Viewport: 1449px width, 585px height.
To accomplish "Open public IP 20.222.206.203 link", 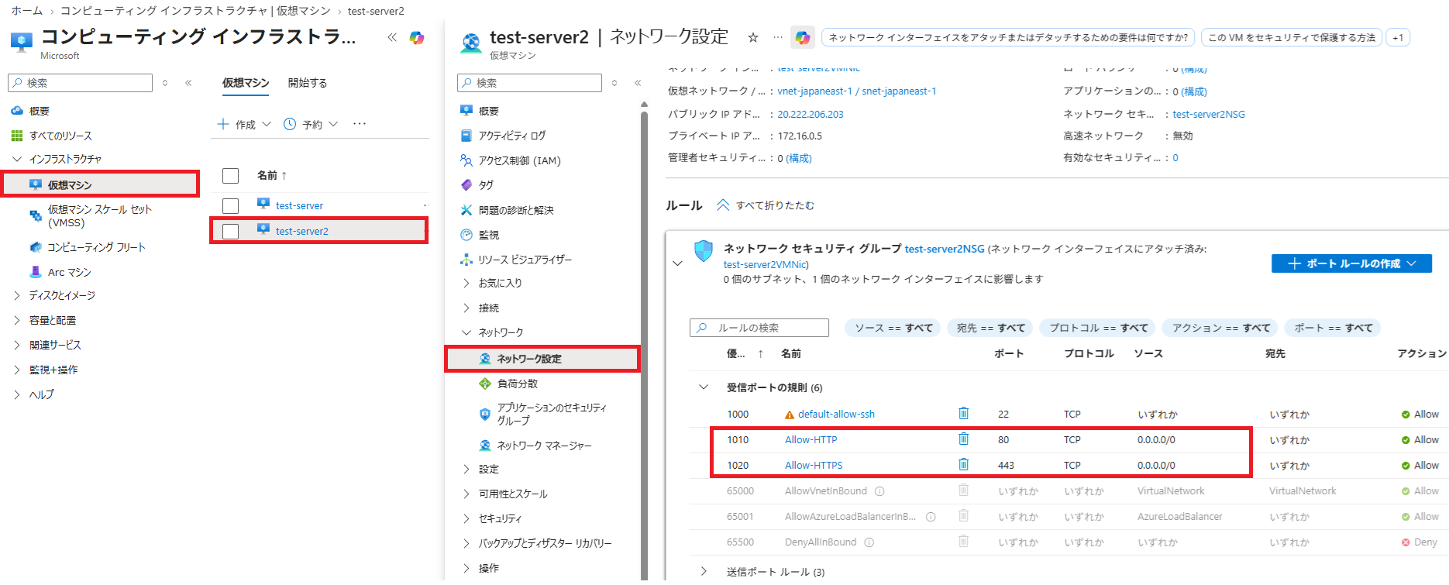I will [x=811, y=114].
